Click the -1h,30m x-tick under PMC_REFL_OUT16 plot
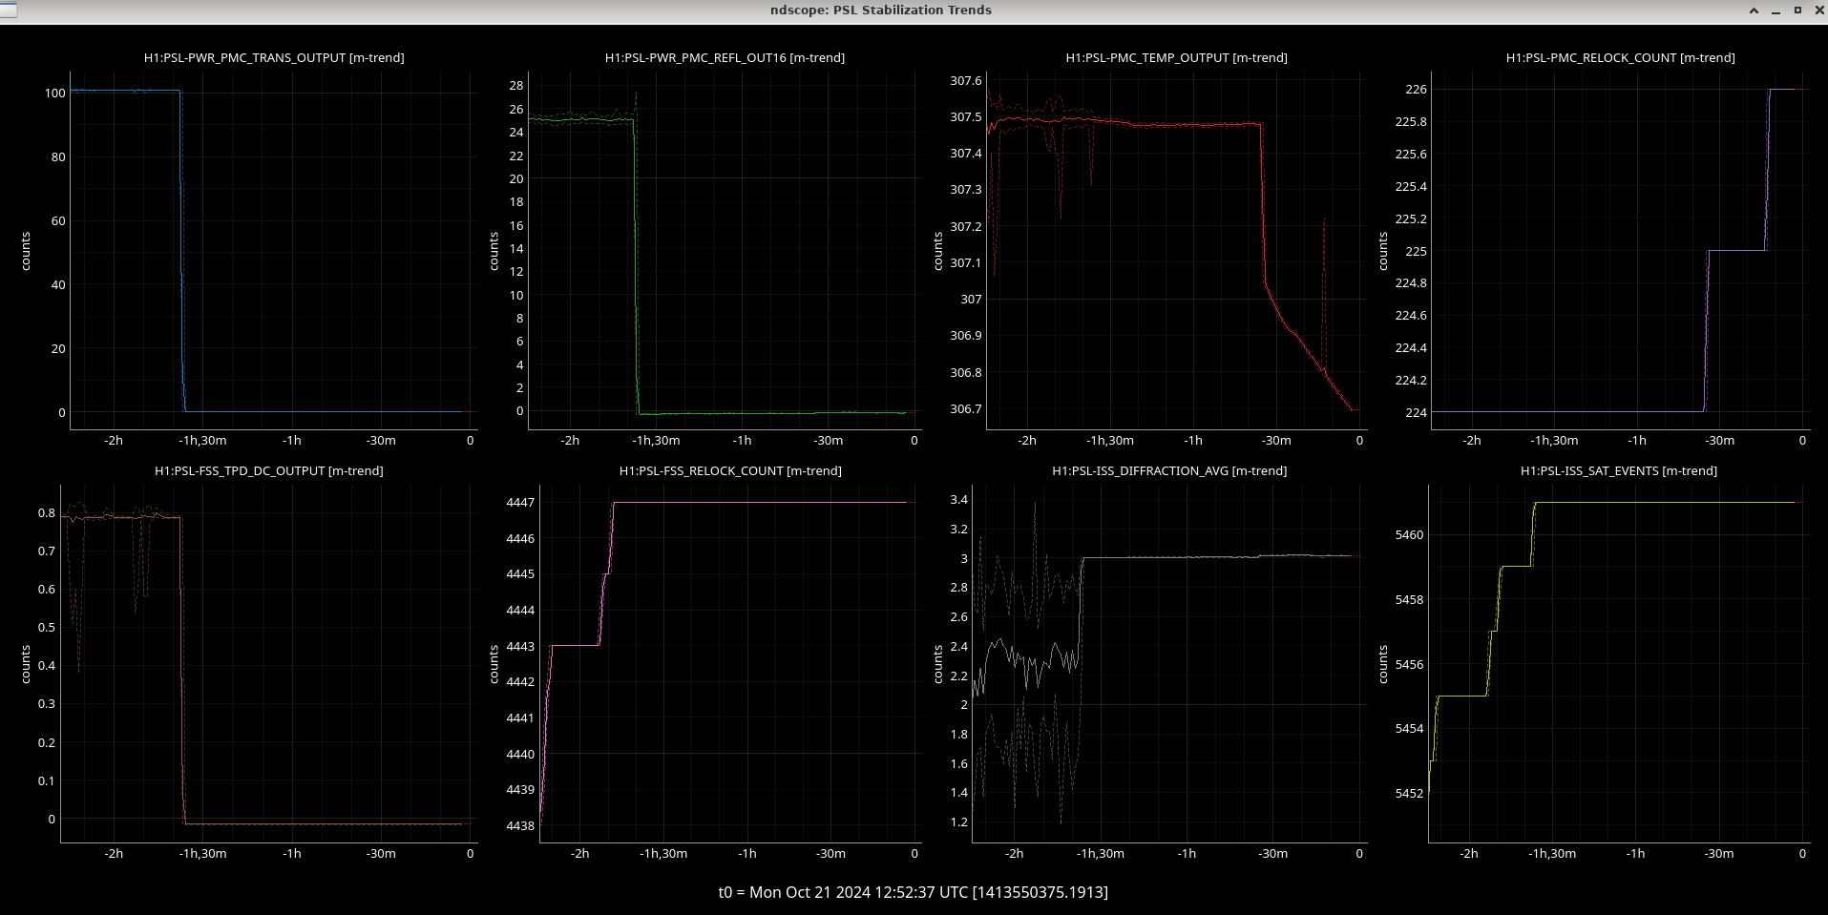1828x915 pixels. [x=656, y=441]
